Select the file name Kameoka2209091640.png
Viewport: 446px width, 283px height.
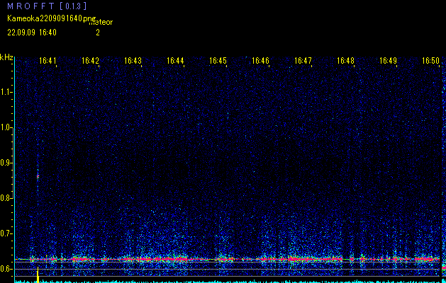(52, 18)
